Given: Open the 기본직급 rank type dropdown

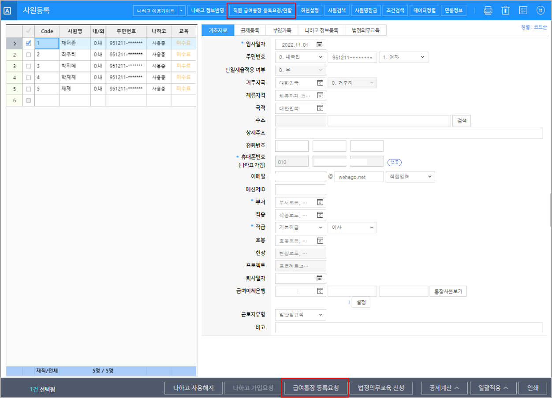Looking at the screenshot, I should coord(300,227).
